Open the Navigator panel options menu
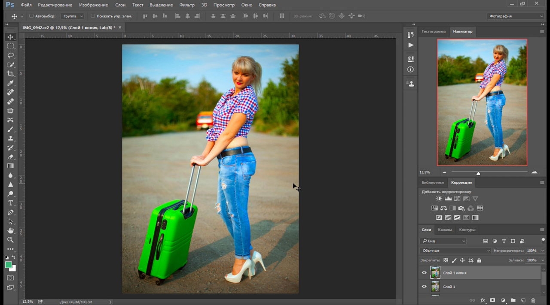The width and height of the screenshot is (550, 305). coord(542,32)
